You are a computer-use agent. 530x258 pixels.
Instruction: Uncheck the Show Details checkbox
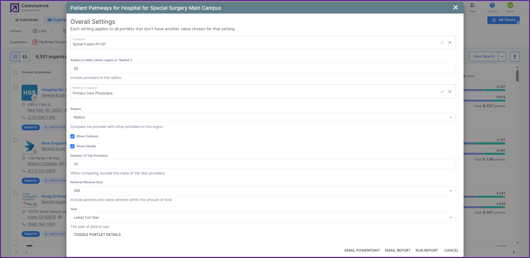[x=73, y=146]
